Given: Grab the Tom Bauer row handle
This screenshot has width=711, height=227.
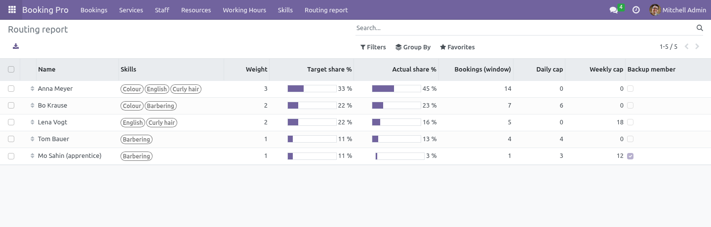Looking at the screenshot, I should (32, 139).
